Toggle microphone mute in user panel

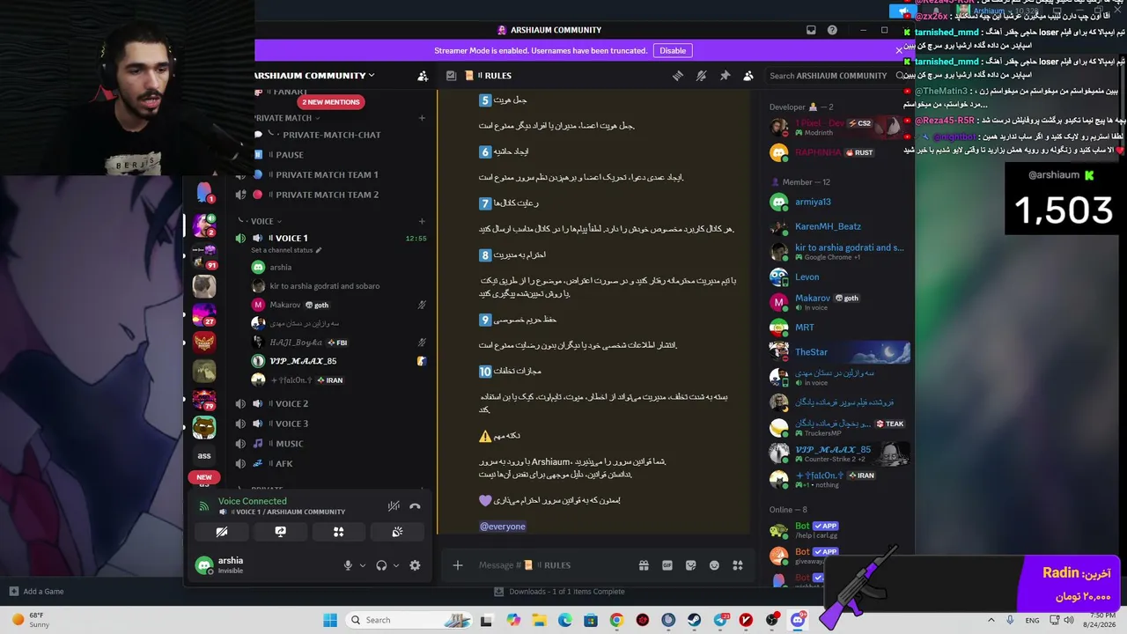coord(348,565)
